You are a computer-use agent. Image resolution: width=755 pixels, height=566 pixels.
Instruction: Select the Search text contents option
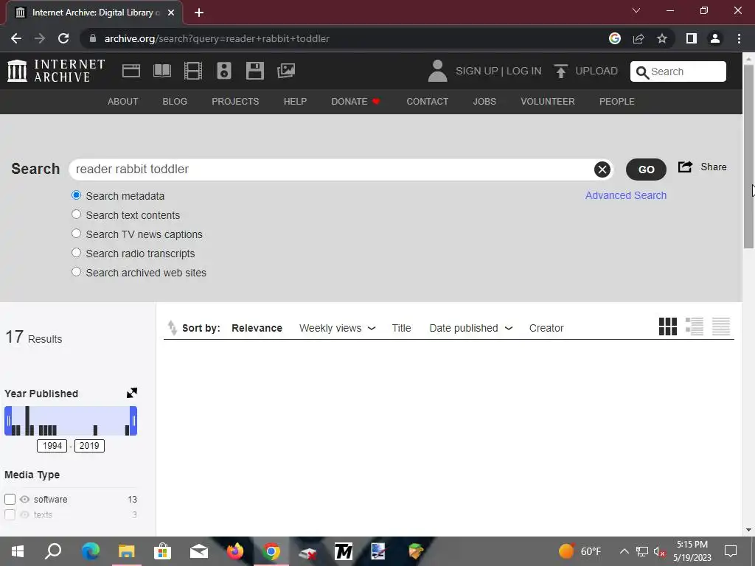click(x=76, y=214)
